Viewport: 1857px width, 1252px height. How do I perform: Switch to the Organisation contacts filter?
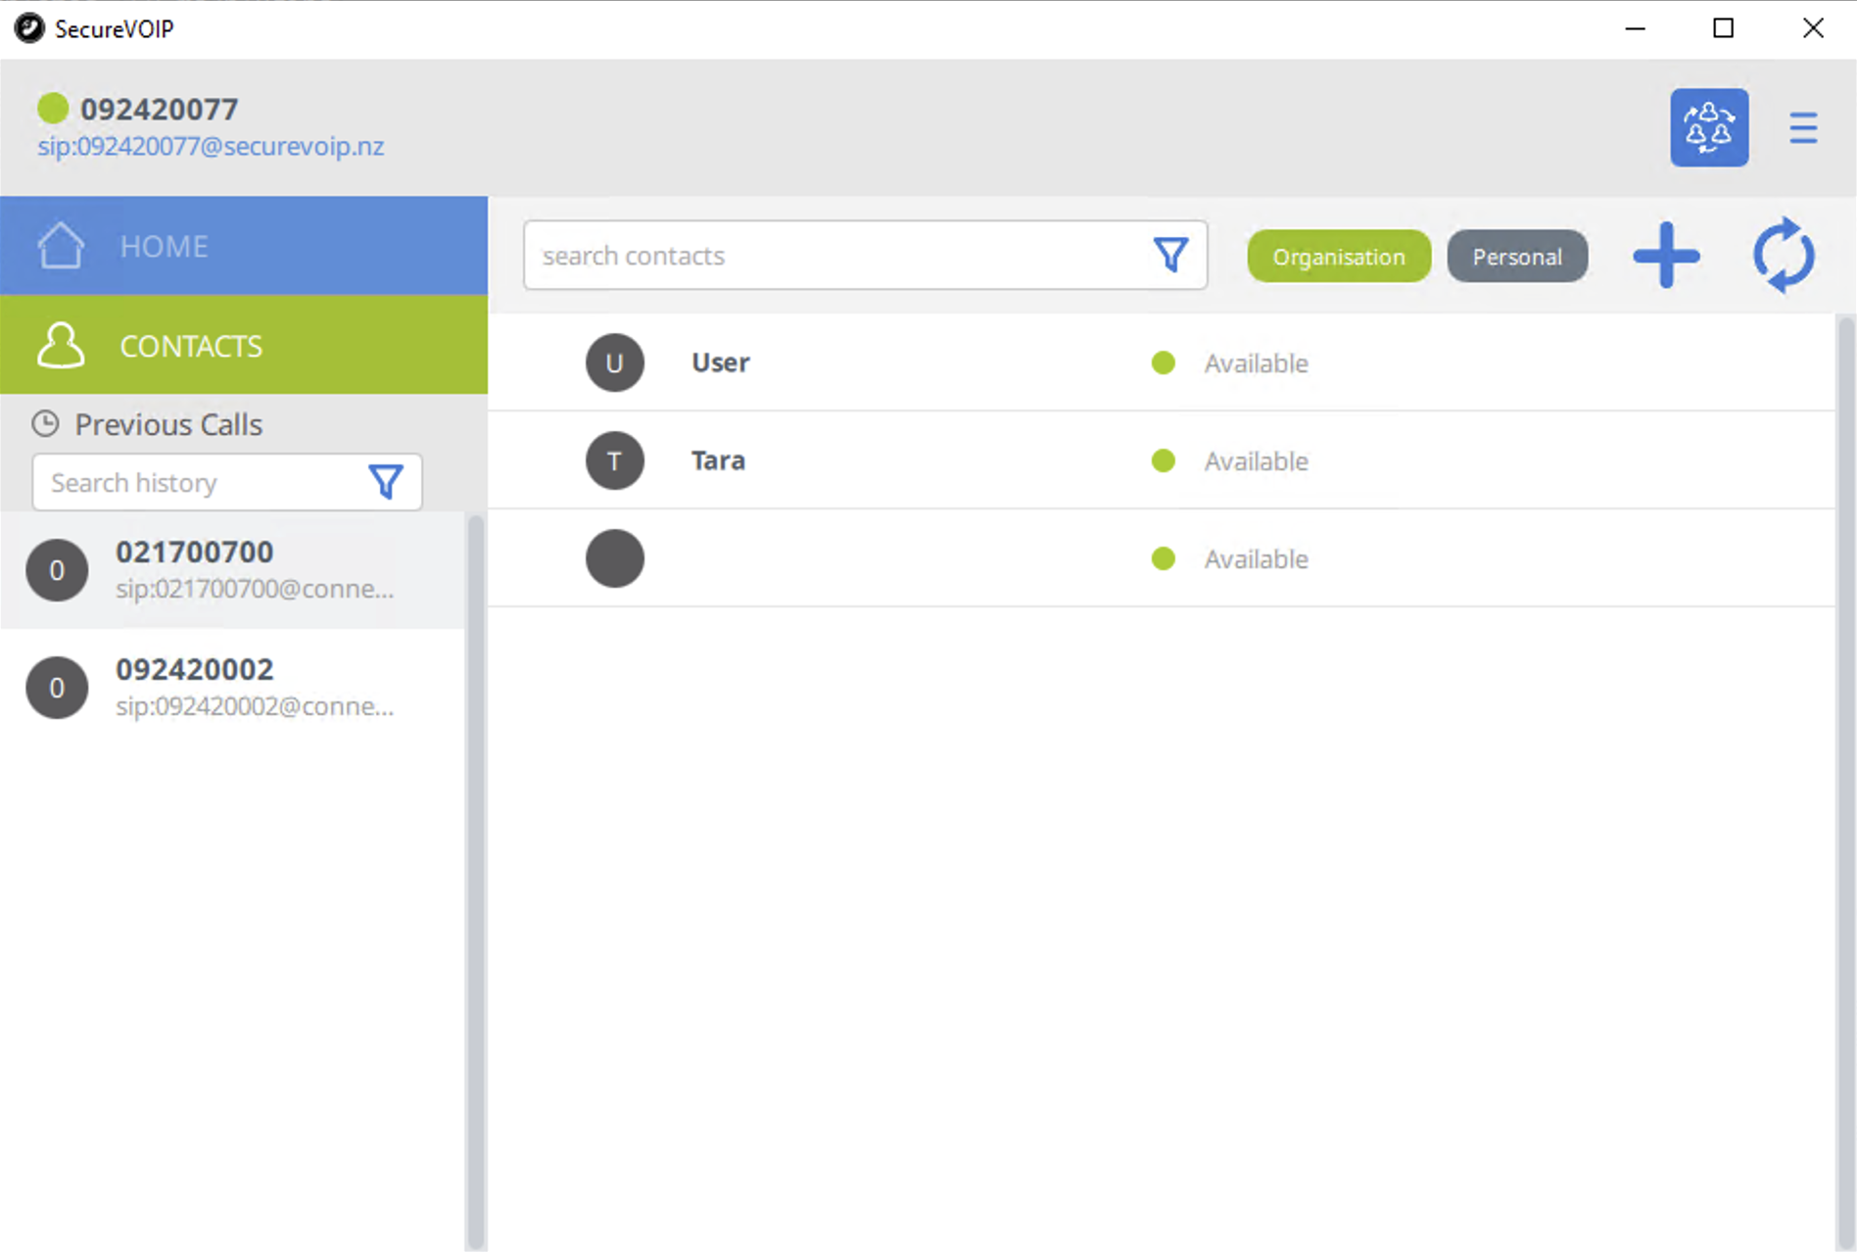[1339, 257]
